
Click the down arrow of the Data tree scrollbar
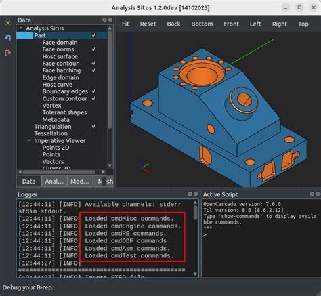click(110, 165)
